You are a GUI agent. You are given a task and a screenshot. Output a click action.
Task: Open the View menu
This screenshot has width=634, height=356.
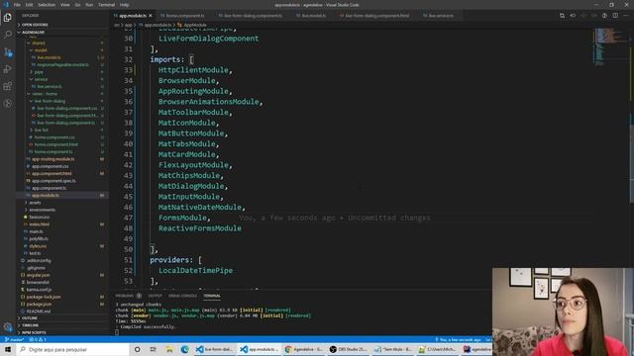tap(64, 5)
